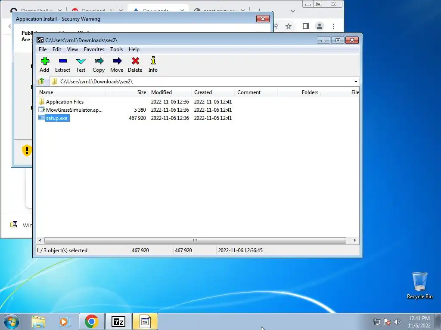441x330 pixels.
Task: Click the '5 380' size cell
Action: 140,110
